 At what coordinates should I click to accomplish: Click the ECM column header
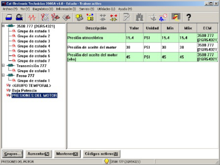click(207, 28)
